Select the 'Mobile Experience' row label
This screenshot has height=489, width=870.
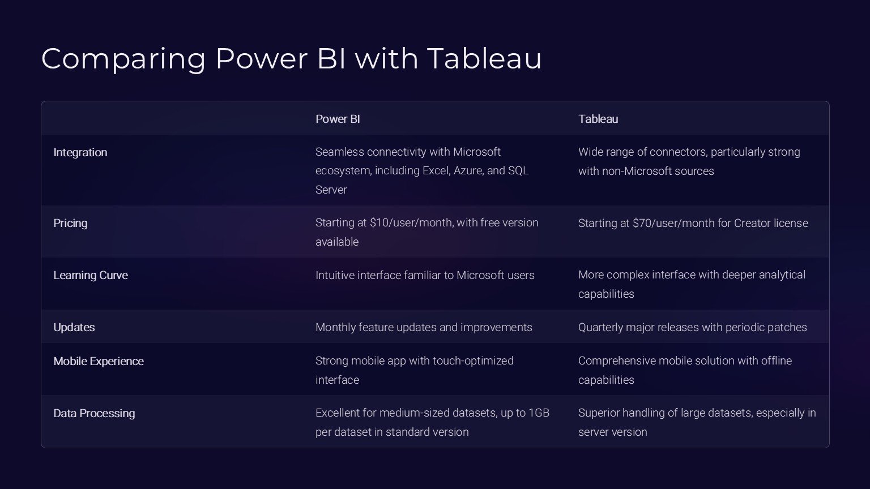pyautogui.click(x=99, y=361)
